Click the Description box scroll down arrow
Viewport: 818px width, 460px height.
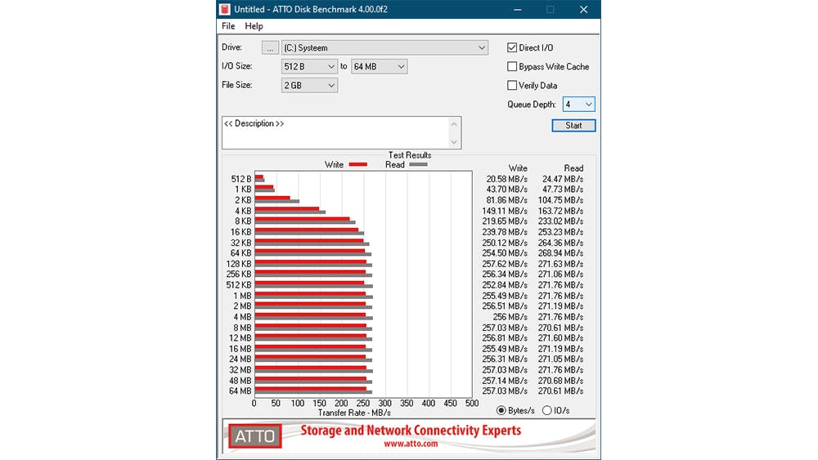pos(454,141)
